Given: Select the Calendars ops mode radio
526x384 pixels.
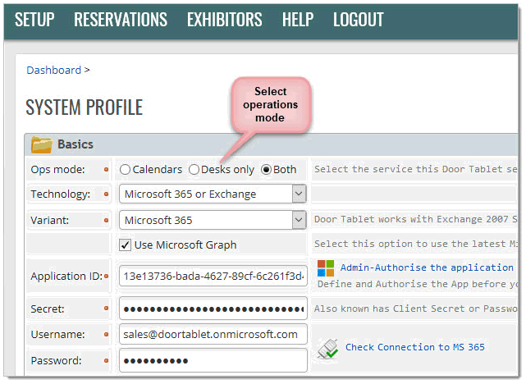Looking at the screenshot, I should pyautogui.click(x=125, y=169).
